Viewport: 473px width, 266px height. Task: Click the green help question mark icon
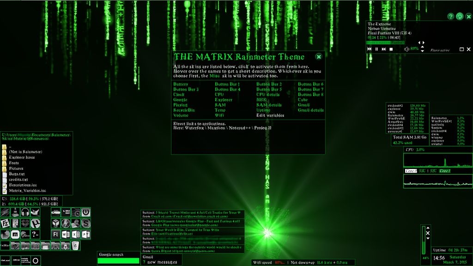tap(450, 17)
